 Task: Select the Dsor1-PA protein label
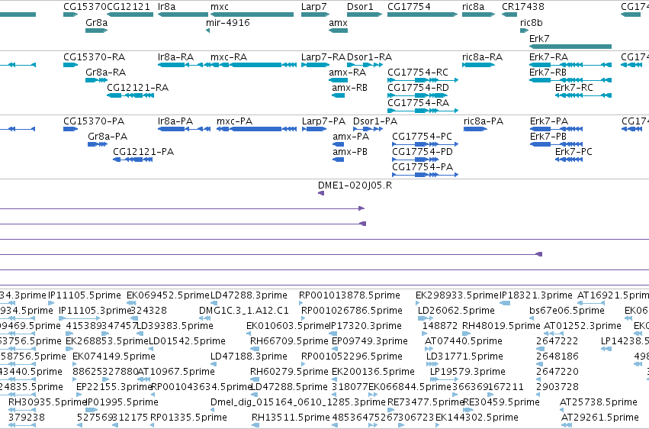coord(375,121)
